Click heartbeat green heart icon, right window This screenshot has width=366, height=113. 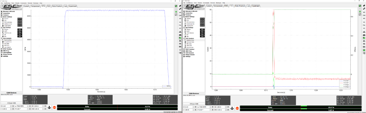[364, 50]
